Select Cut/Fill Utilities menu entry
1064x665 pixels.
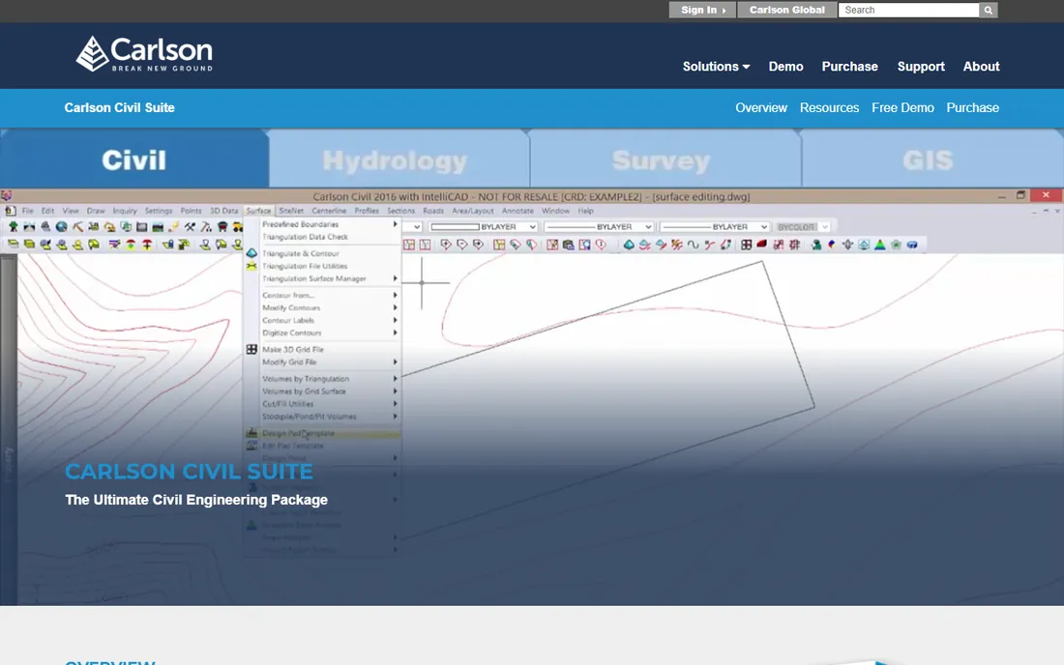pos(287,404)
